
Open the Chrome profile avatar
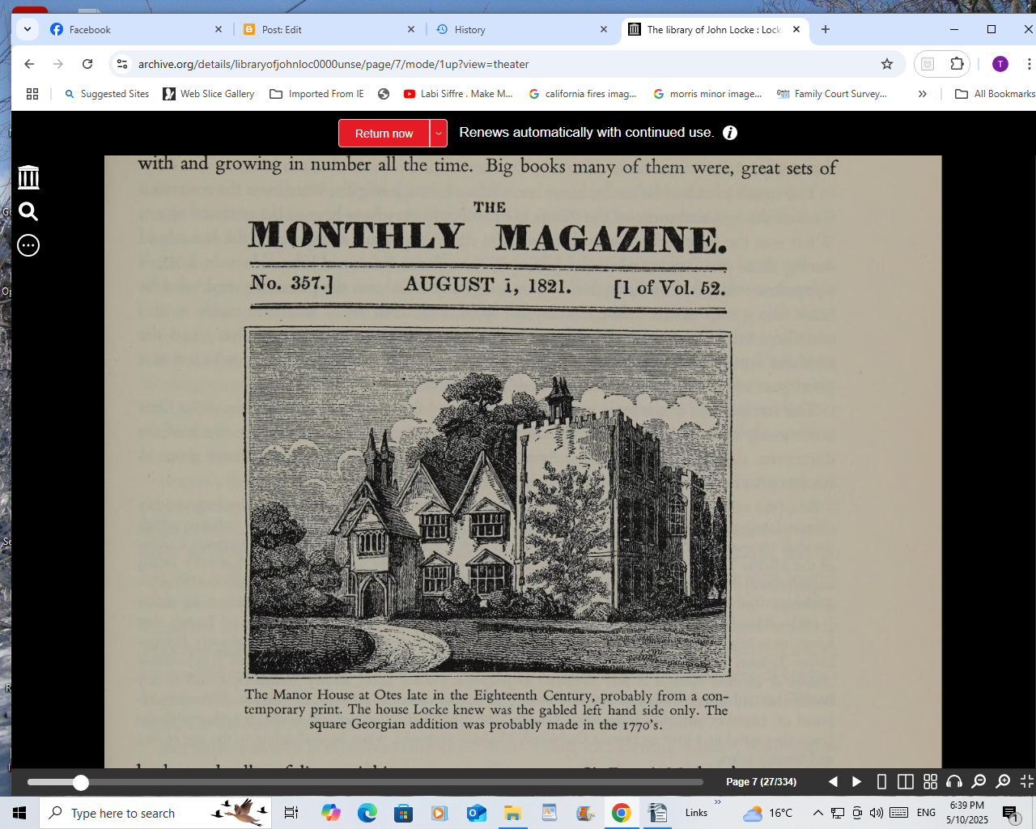coord(1000,64)
